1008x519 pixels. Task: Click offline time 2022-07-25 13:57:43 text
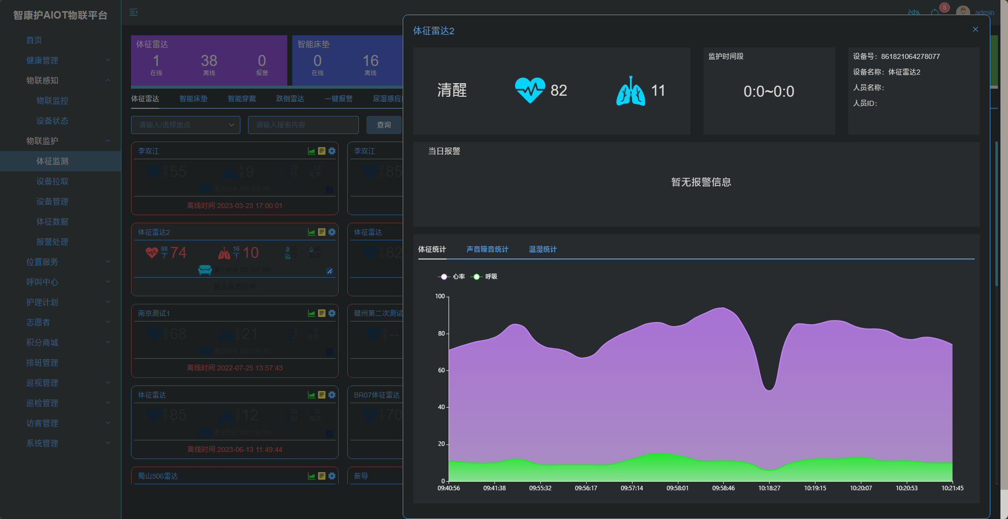pos(235,368)
